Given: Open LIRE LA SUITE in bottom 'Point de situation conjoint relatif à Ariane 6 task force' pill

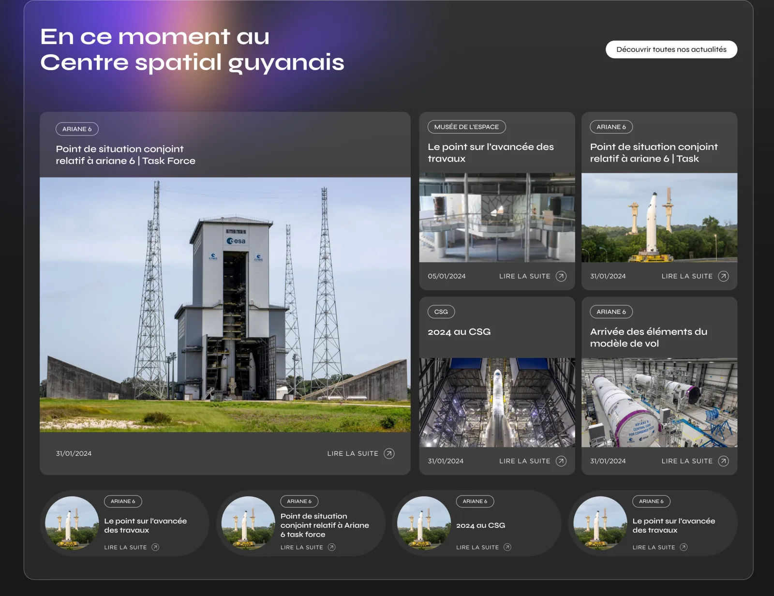Looking at the screenshot, I should 302,547.
